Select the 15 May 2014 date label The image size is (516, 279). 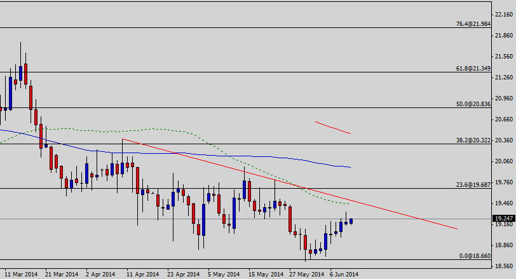[x=265, y=275]
